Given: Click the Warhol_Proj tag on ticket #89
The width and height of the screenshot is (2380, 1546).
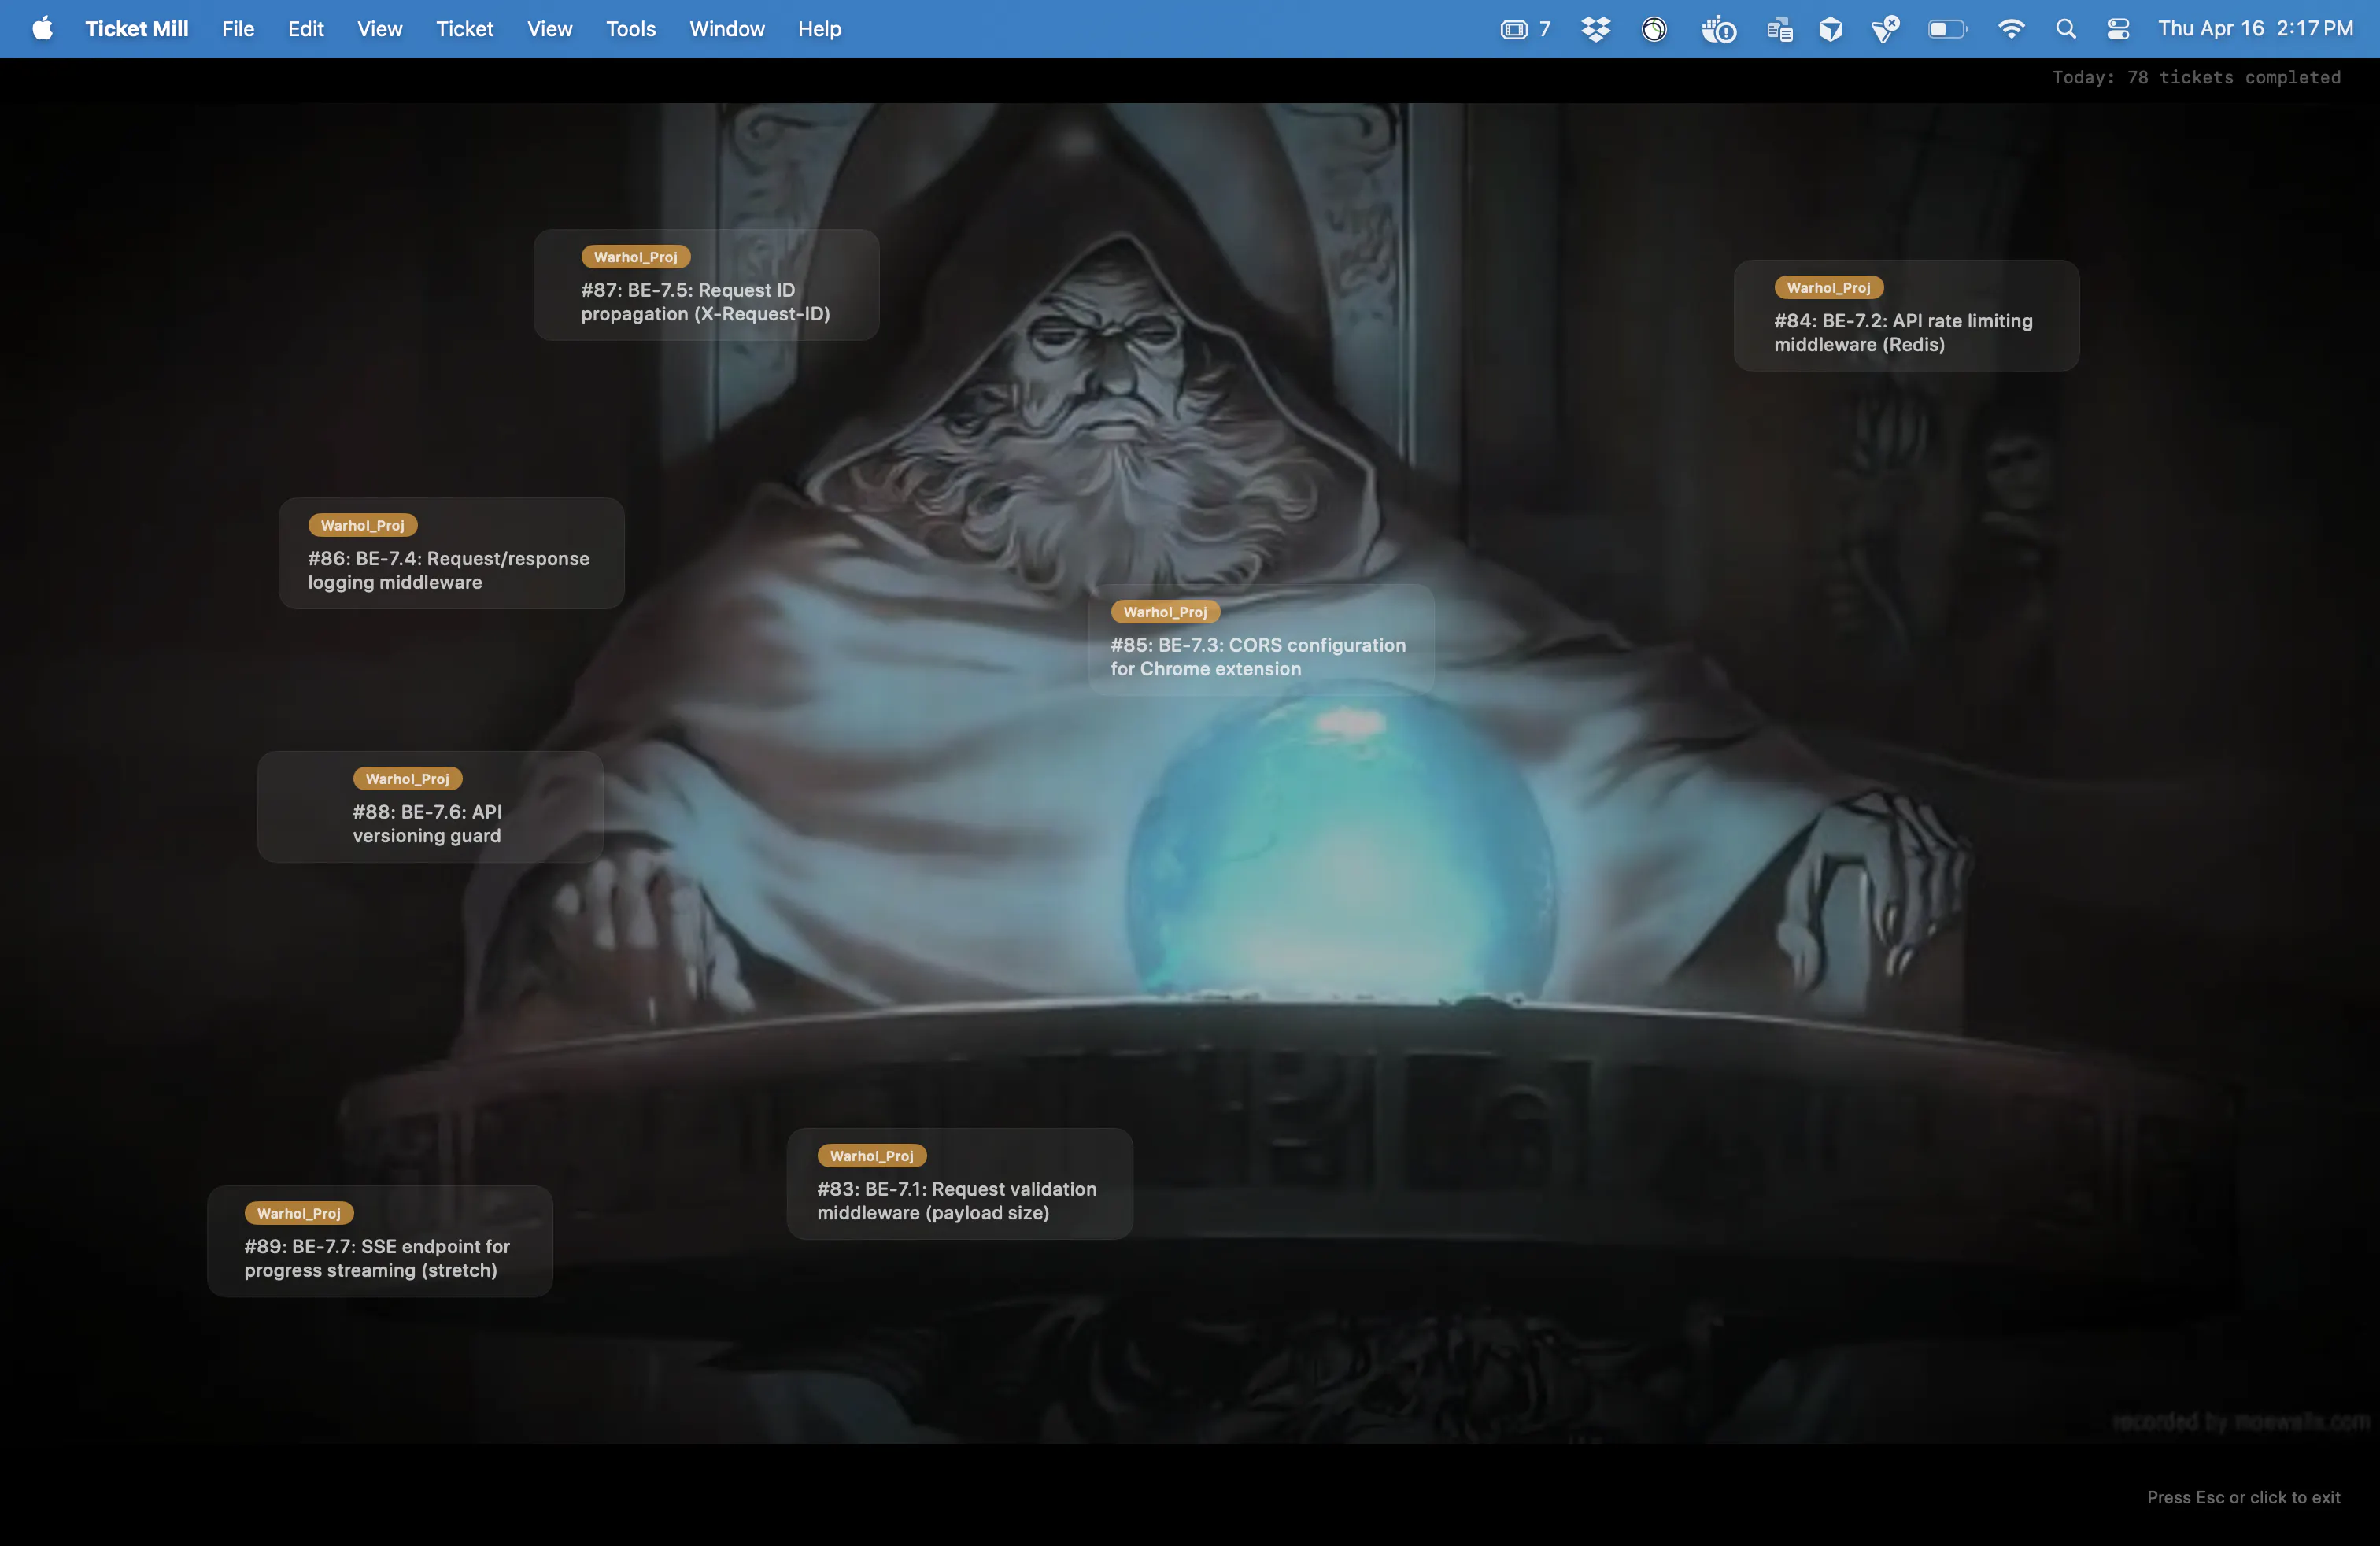Looking at the screenshot, I should (x=299, y=1213).
